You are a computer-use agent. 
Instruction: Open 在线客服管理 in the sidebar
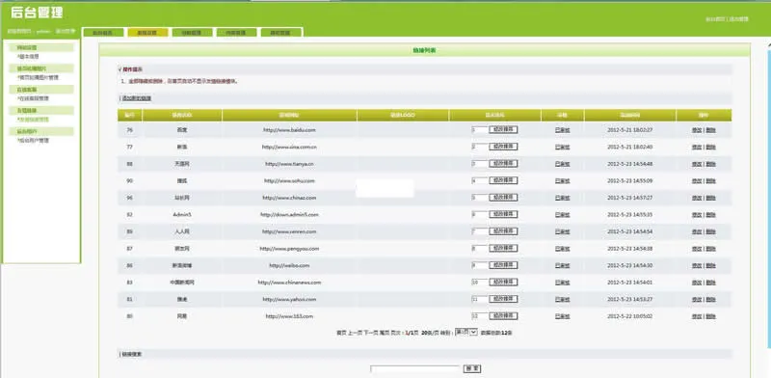(34, 98)
